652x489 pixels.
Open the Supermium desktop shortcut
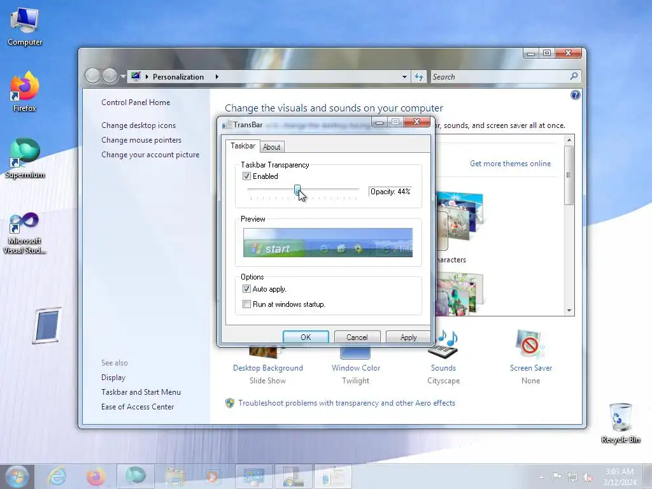pyautogui.click(x=25, y=158)
